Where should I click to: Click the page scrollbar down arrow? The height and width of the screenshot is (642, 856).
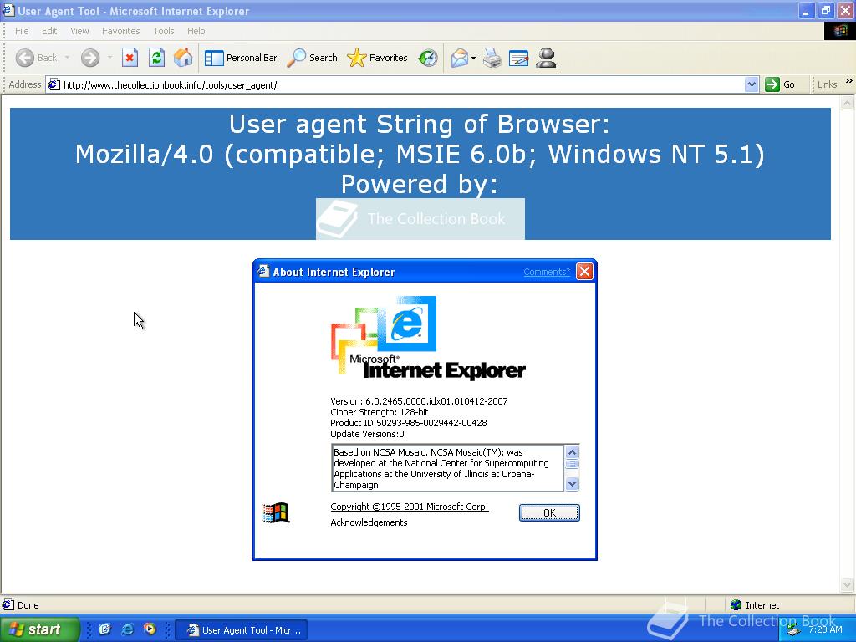tap(847, 585)
